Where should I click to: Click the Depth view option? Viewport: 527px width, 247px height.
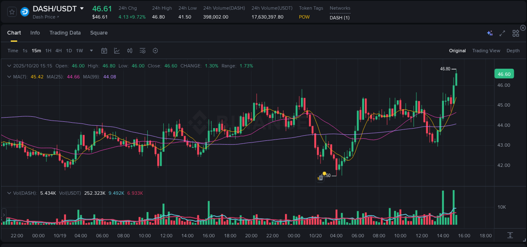tap(513, 51)
